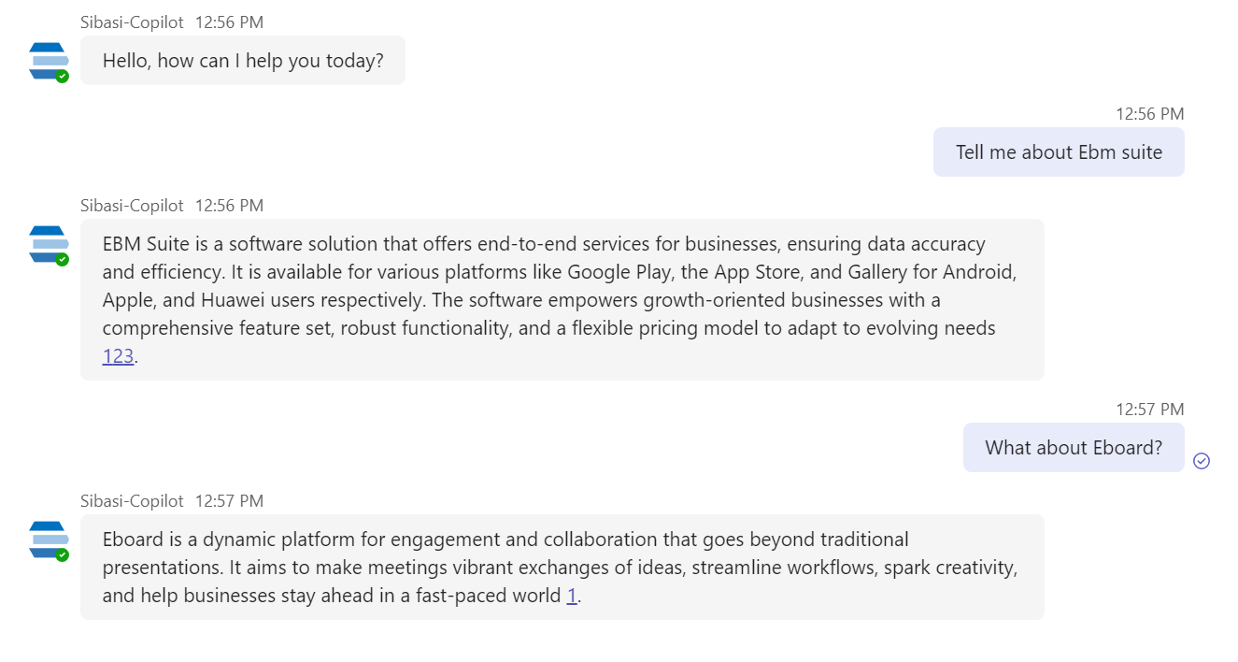This screenshot has width=1238, height=662.
Task: Click the green presence badge on the first avatar
Action: pyautogui.click(x=62, y=76)
